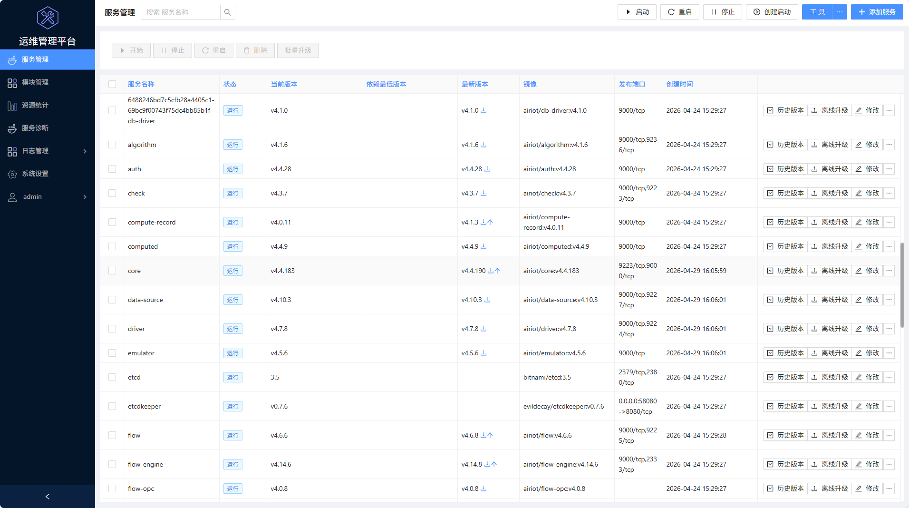Open 资源统计 in sidebar
The height and width of the screenshot is (508, 909).
point(48,105)
